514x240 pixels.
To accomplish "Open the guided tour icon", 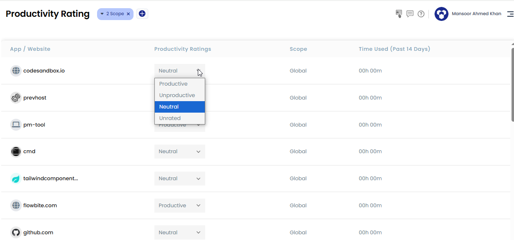I will click(398, 14).
